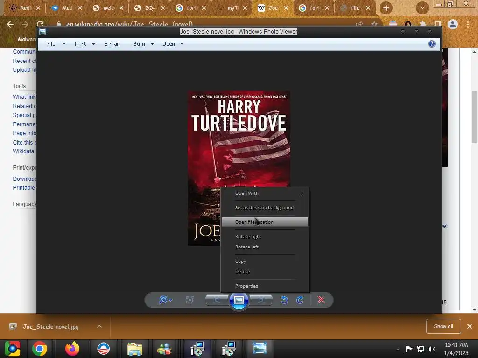Open Joe_Steele-novel.jpg download item
Image resolution: width=478 pixels, height=358 pixels.
point(50,327)
